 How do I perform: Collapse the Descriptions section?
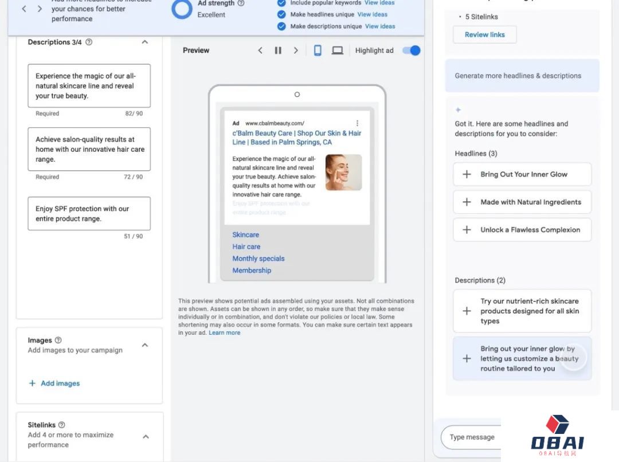click(145, 42)
